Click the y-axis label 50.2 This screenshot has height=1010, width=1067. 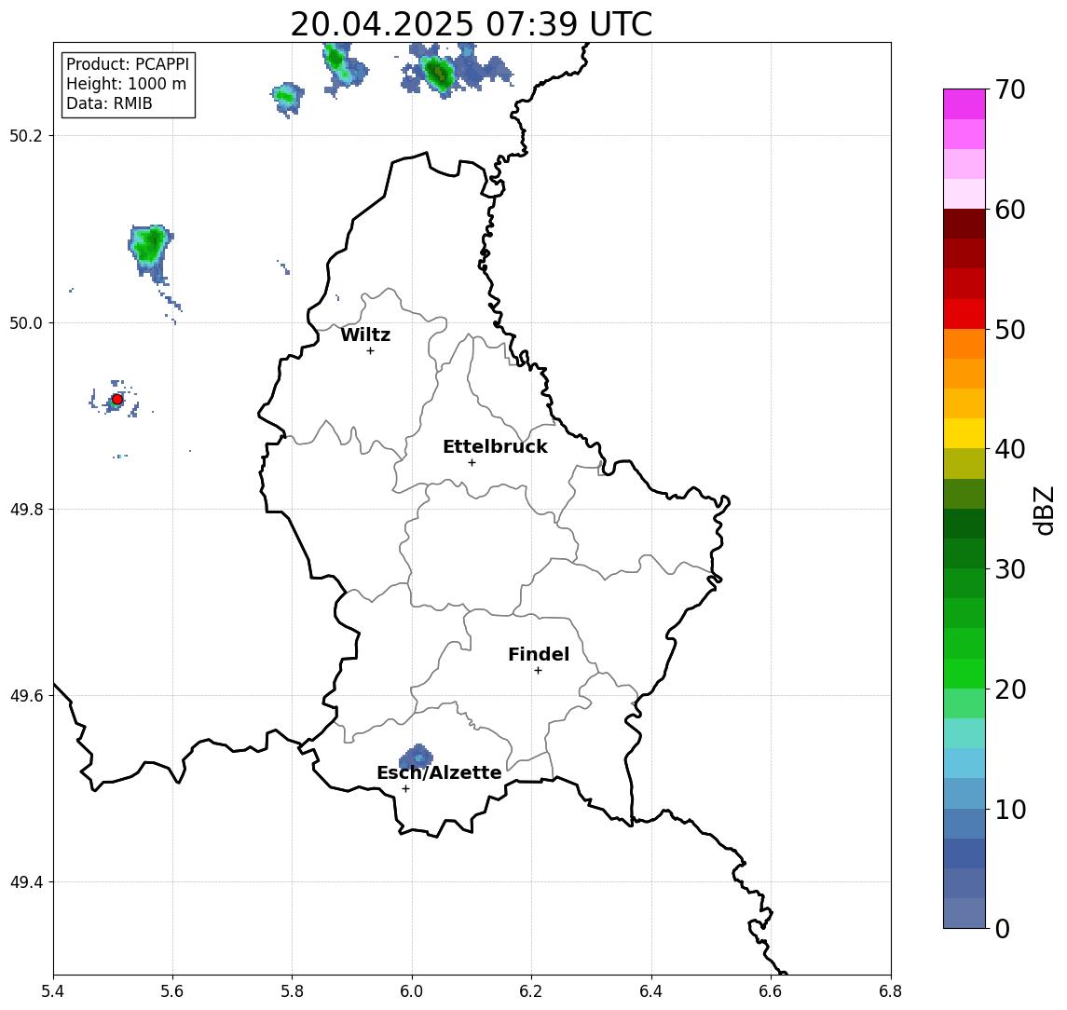tap(26, 135)
